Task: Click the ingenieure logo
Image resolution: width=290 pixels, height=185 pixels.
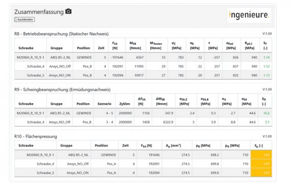Action: (x=249, y=15)
